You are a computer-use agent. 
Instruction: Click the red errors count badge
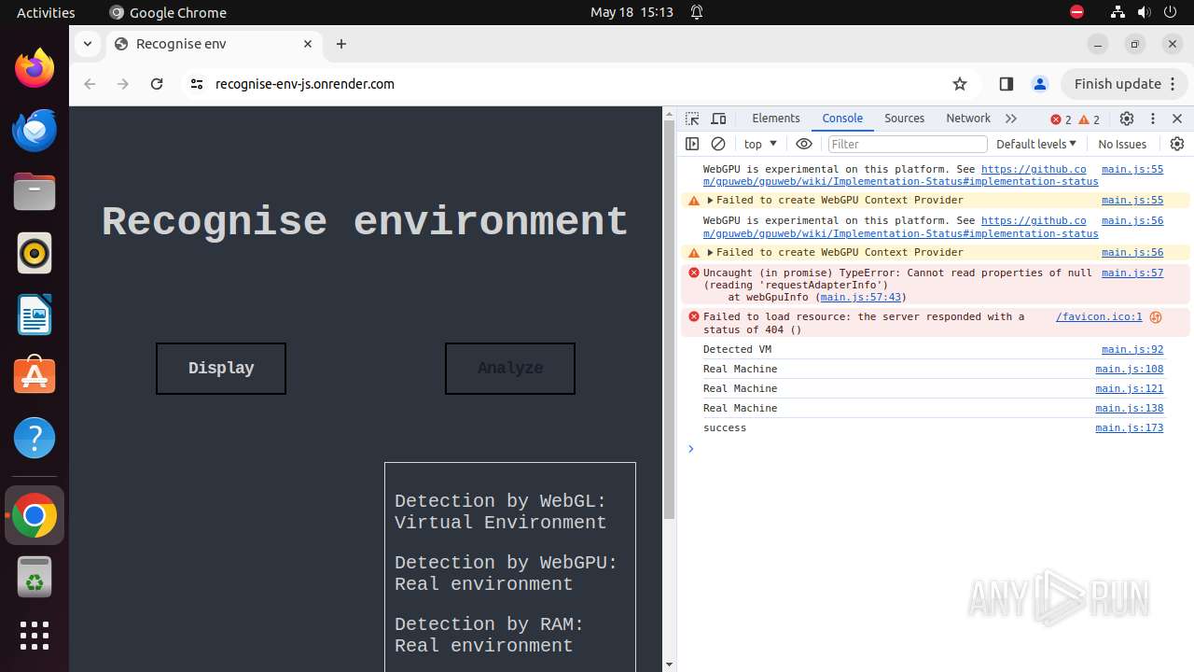pos(1061,119)
